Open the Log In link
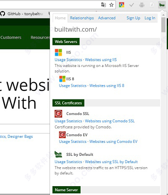Viewport: 168px width, 195px height. (150, 18)
